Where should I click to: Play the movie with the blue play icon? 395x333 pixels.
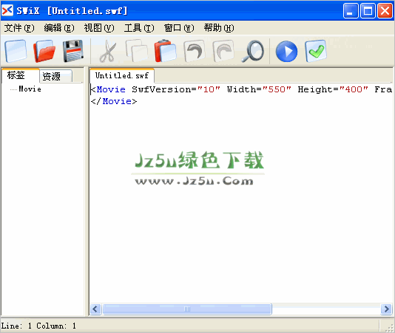tap(286, 51)
